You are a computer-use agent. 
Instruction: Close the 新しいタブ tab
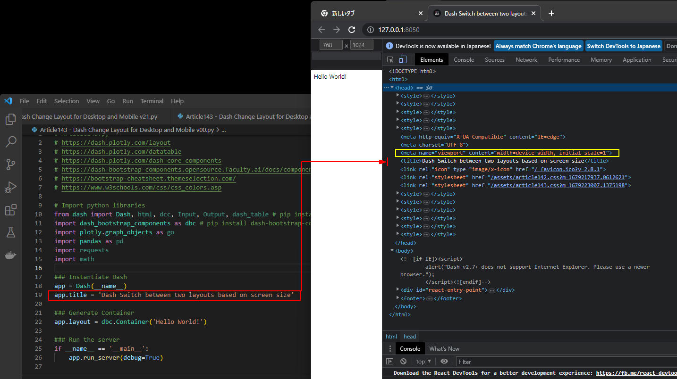coord(421,13)
